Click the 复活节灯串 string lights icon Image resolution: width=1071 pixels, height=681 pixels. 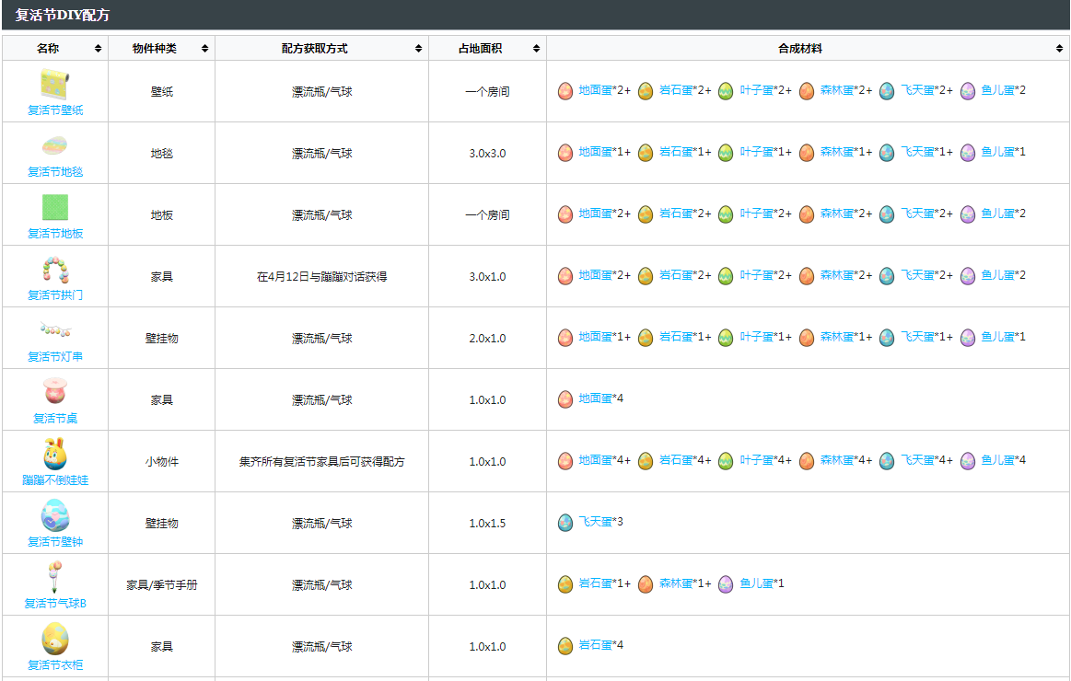[x=54, y=331]
